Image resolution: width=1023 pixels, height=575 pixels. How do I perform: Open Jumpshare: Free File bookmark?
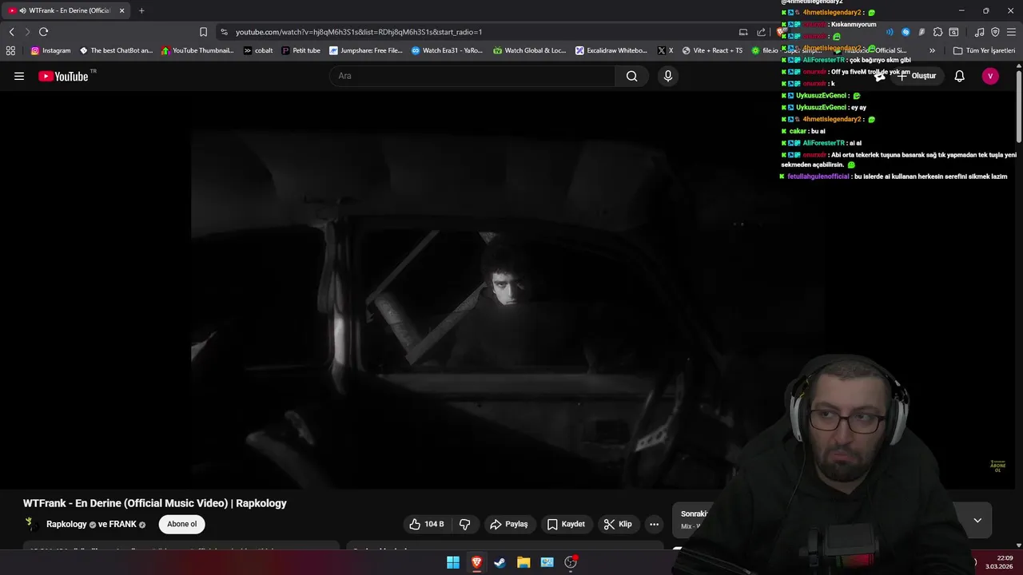[365, 50]
